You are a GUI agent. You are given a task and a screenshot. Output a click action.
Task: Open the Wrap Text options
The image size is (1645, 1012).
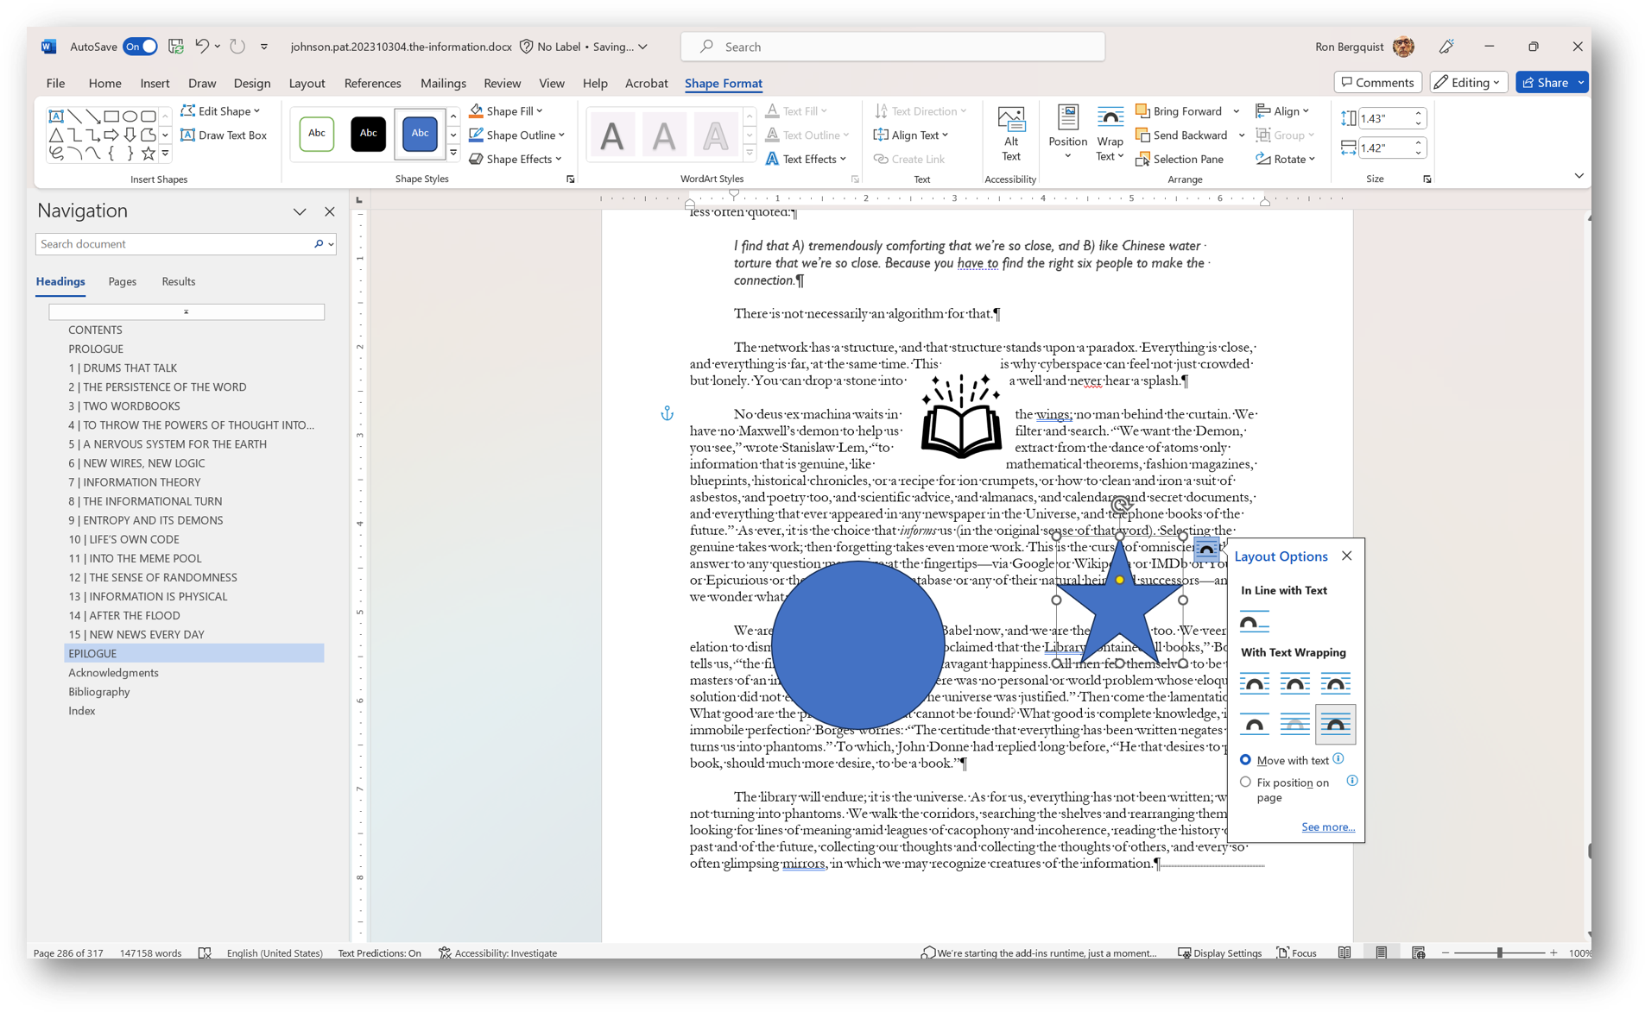click(1110, 135)
